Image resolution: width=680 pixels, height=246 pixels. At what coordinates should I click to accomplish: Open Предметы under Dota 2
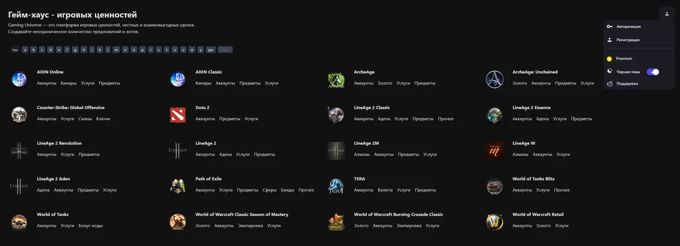229,119
